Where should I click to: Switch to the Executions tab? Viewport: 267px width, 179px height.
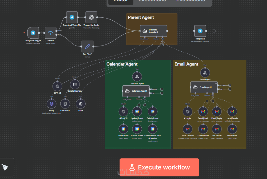tap(152, 1)
